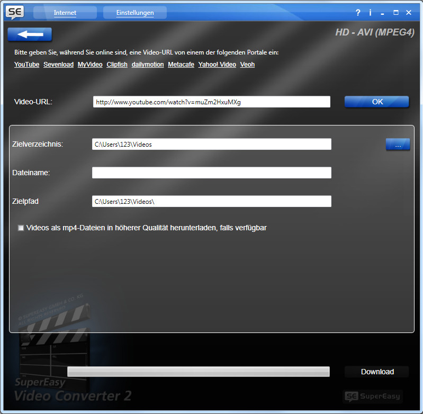The image size is (423, 414).
Task: Click the empty Dateiname field
Action: tap(212, 173)
